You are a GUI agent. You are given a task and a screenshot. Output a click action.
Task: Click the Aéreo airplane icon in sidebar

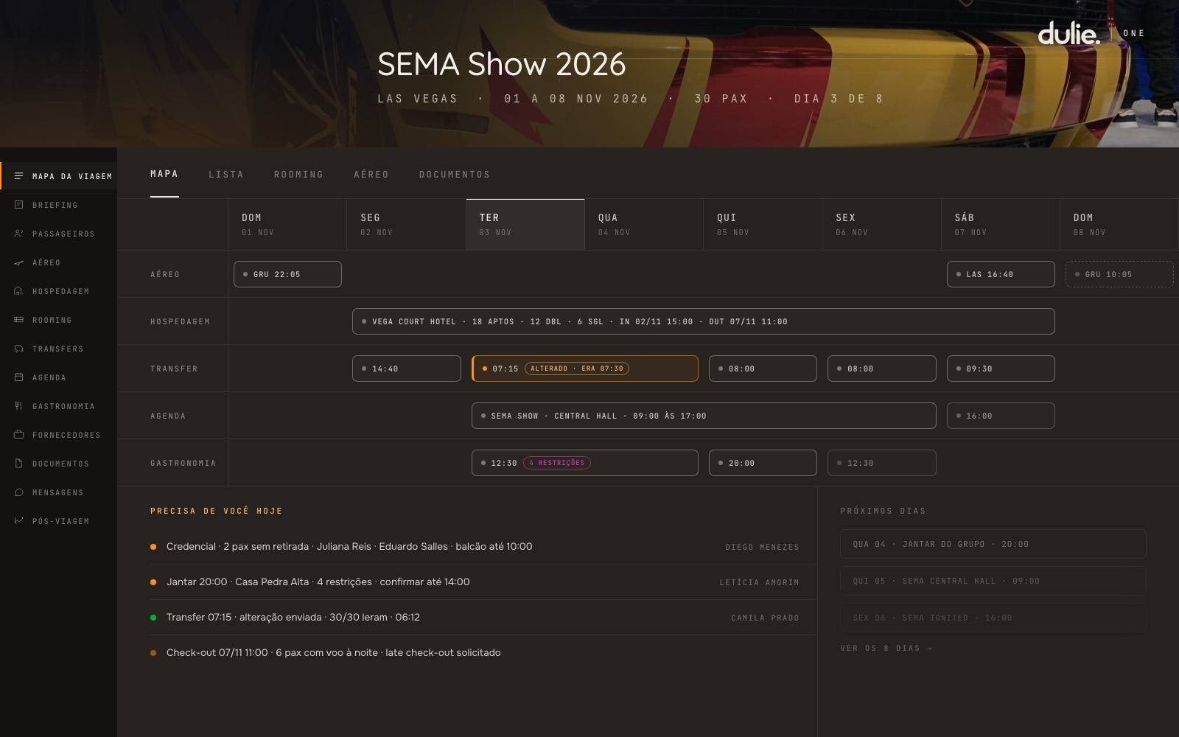[x=18, y=262]
